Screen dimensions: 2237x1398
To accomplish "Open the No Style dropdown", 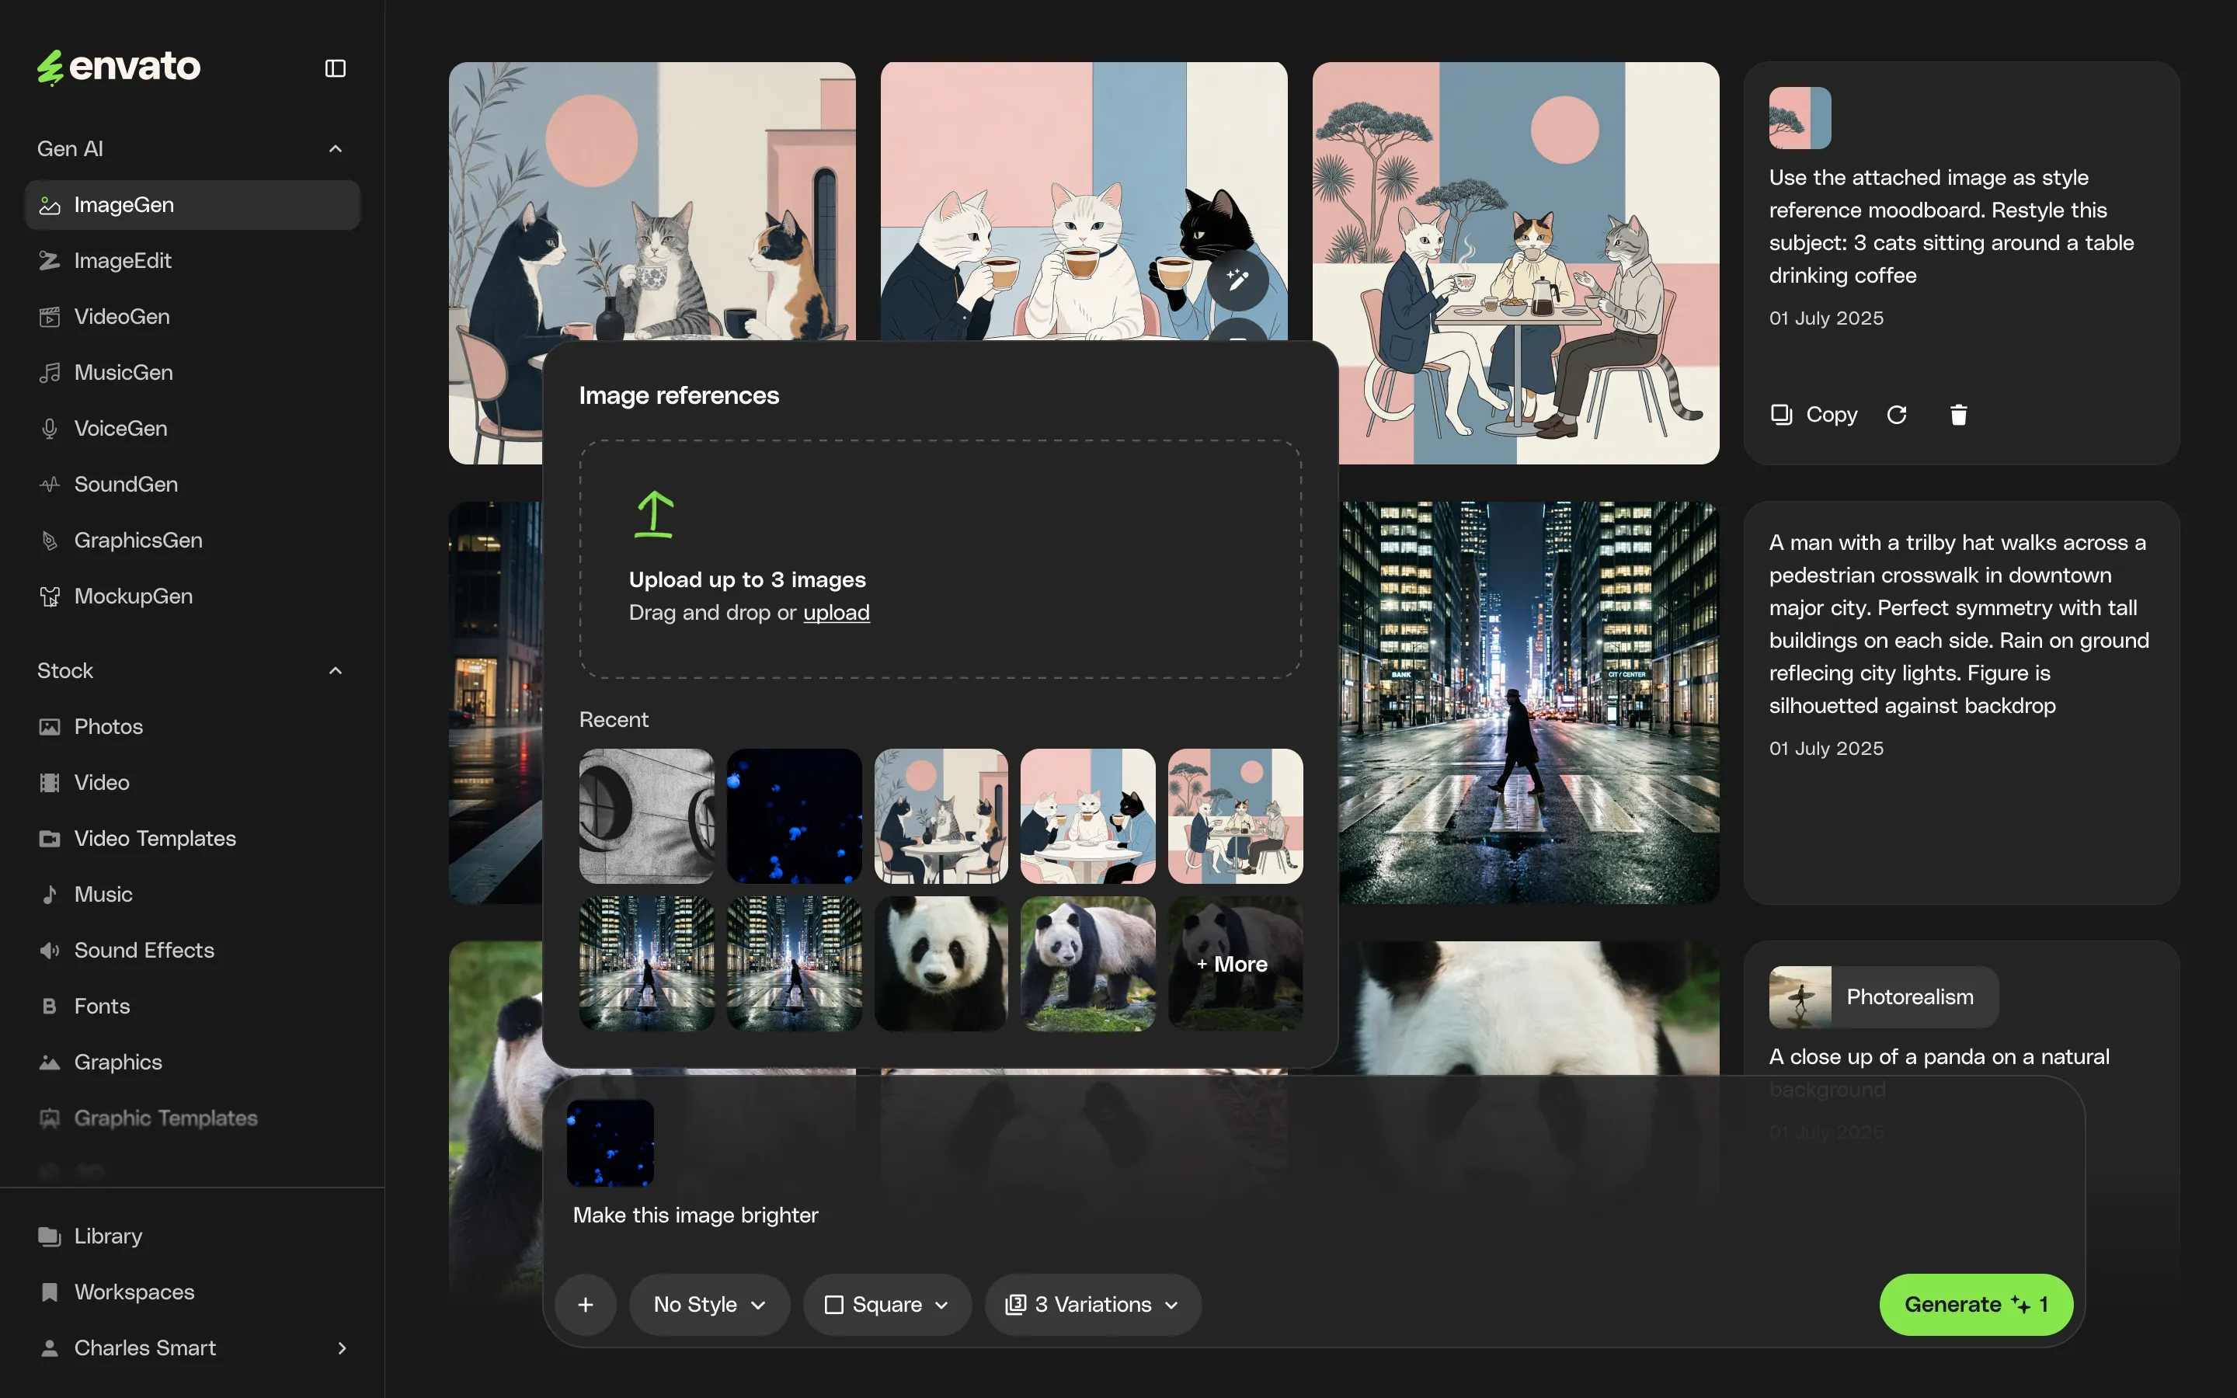I will (709, 1305).
